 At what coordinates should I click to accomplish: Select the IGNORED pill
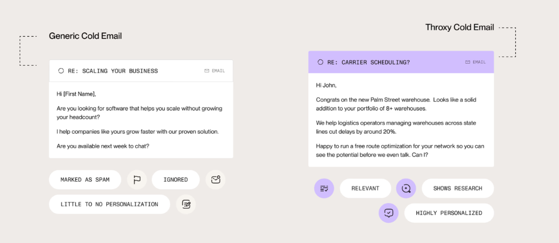coord(176,180)
